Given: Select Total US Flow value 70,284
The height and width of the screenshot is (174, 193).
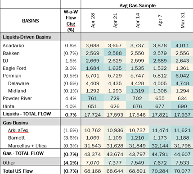Looking at the screenshot, I should (160, 171).
